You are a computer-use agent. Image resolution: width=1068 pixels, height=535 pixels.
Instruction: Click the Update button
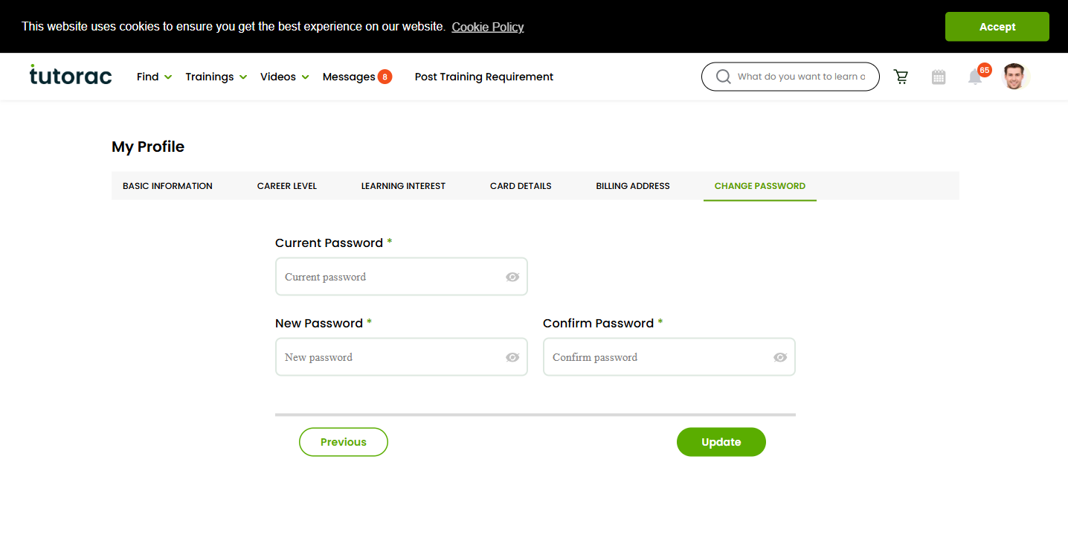[x=721, y=442]
